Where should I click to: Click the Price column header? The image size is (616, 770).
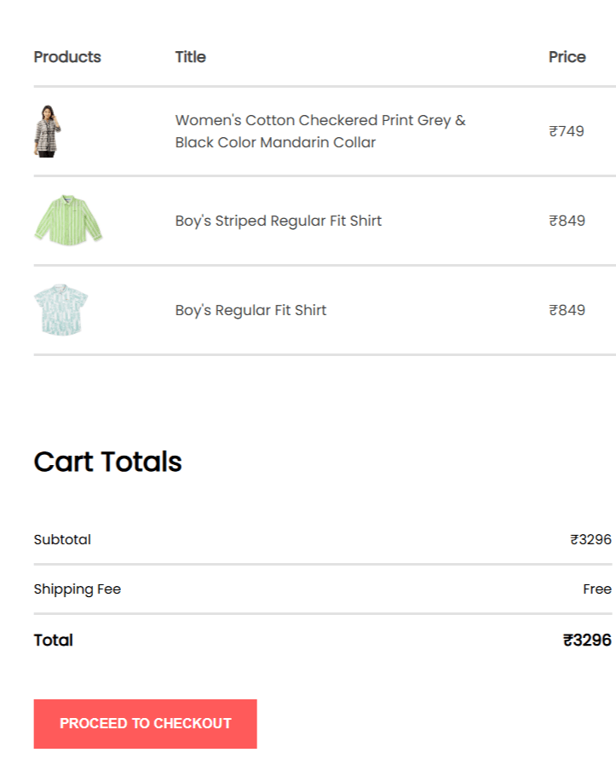pyautogui.click(x=567, y=57)
